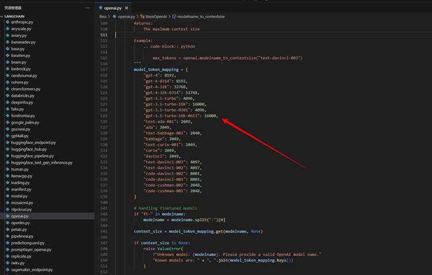Select replicate.py file

[21, 256]
